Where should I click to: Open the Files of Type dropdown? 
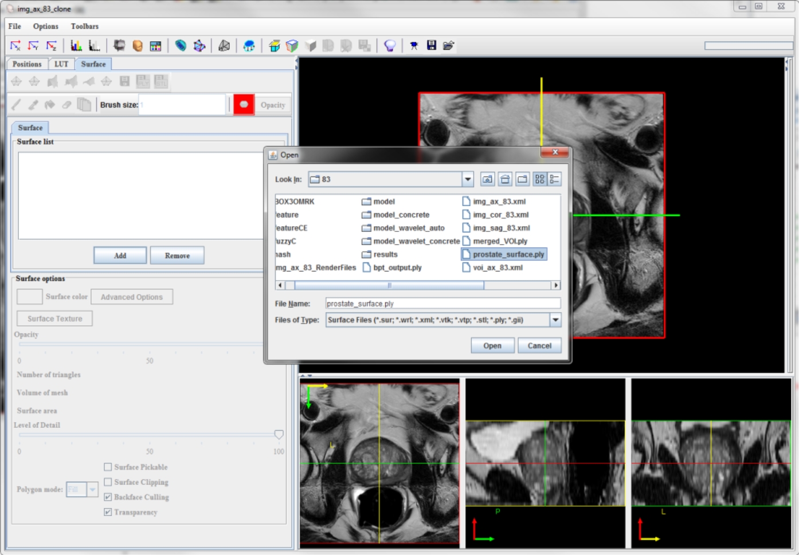[555, 320]
